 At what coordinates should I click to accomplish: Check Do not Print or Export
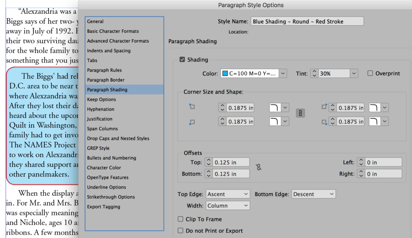tap(180, 231)
